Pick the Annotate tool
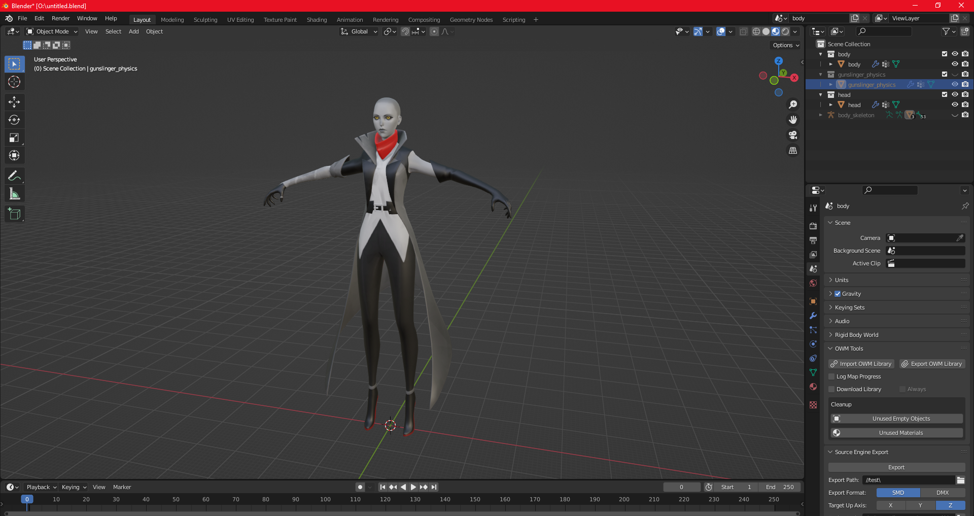974x516 pixels. pyautogui.click(x=14, y=176)
